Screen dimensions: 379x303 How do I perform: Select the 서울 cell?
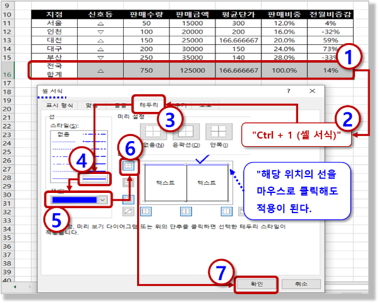(54, 23)
